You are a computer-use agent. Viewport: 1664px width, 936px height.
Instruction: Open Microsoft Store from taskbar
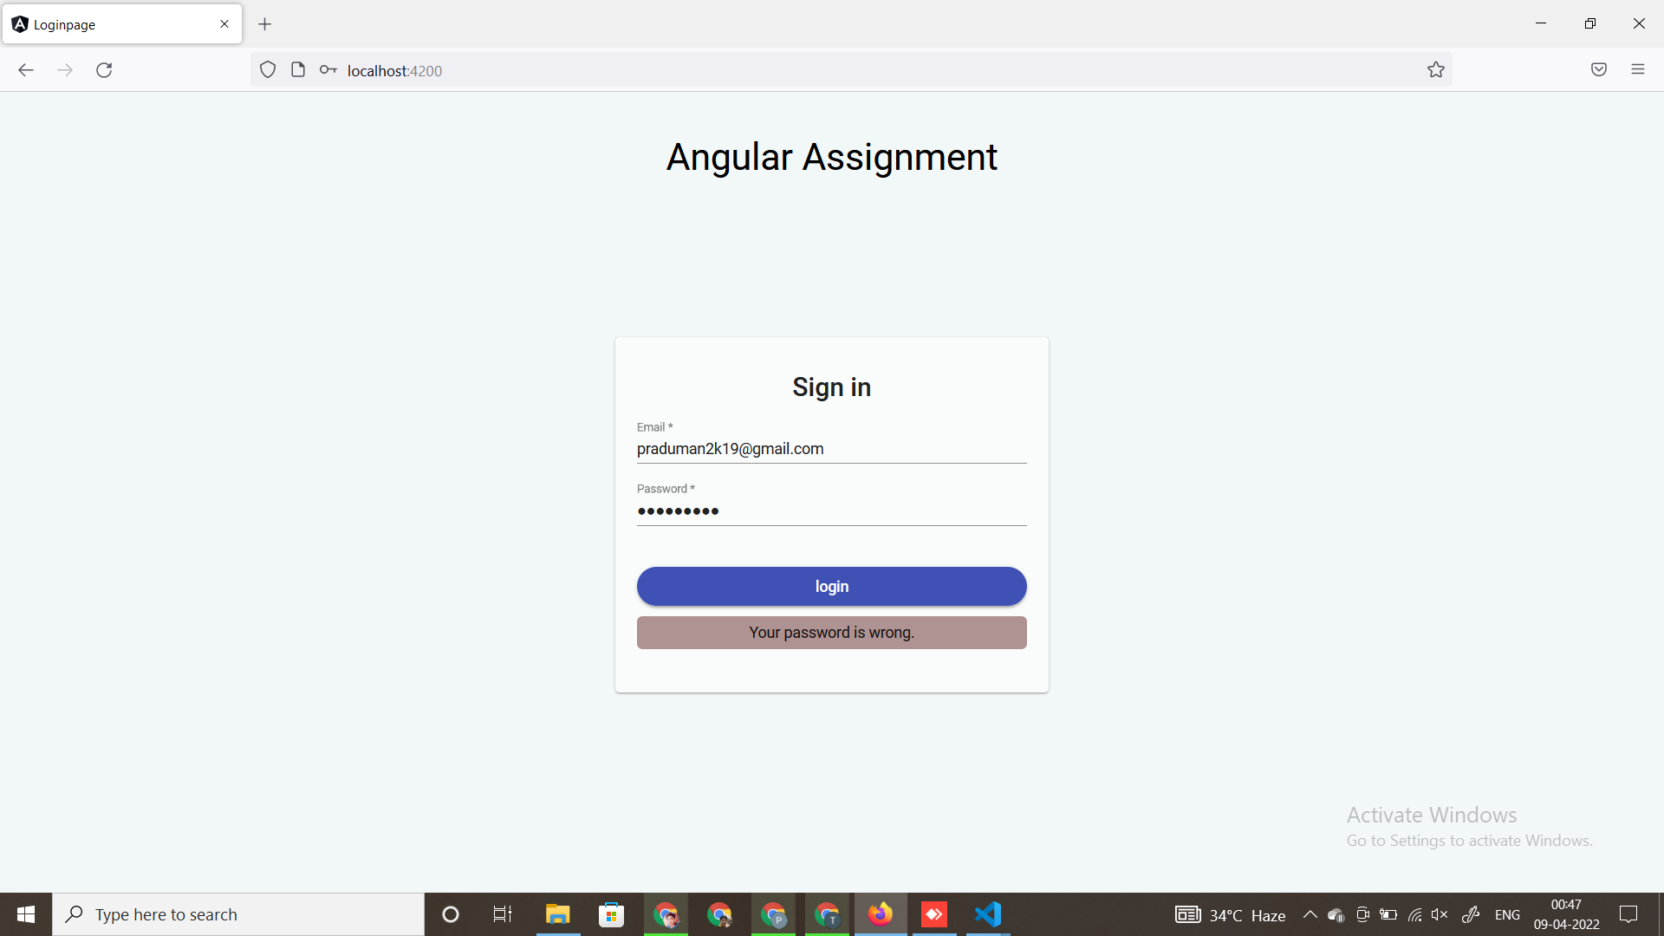pyautogui.click(x=612, y=914)
